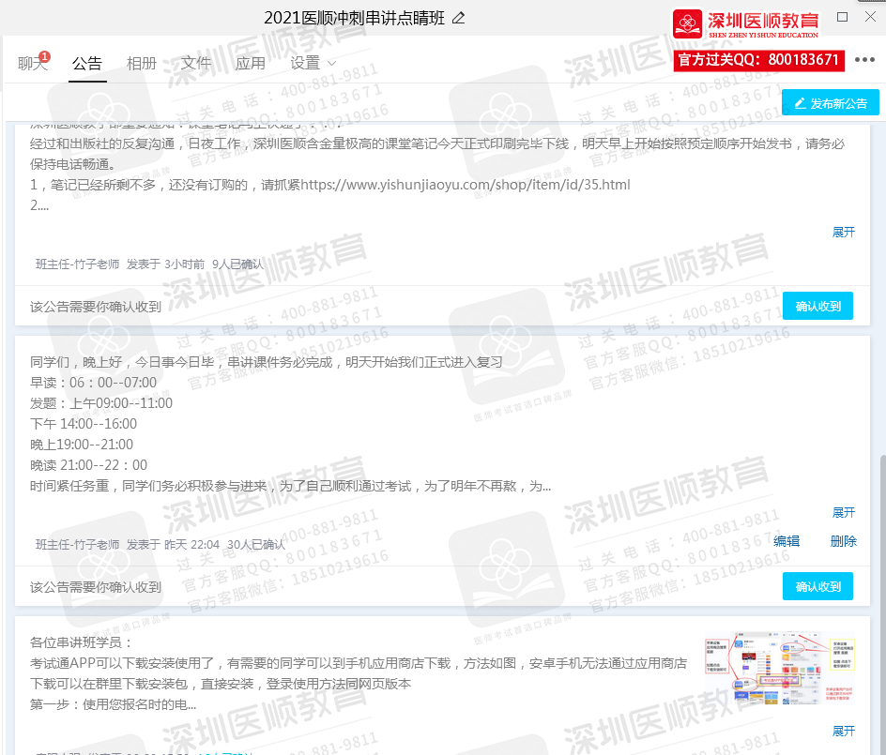Edit the group name with pencil icon
Viewport: 886px width, 755px height.
[x=459, y=18]
